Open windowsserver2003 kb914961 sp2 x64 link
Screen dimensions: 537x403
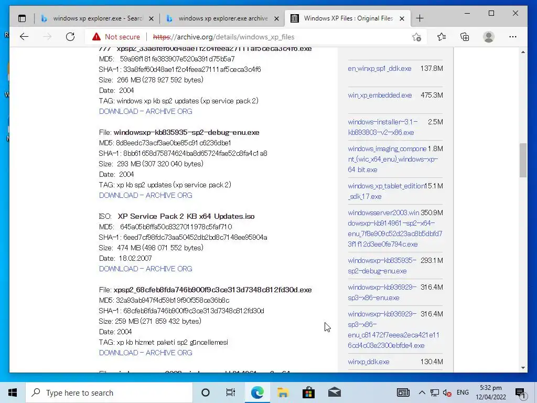point(395,228)
